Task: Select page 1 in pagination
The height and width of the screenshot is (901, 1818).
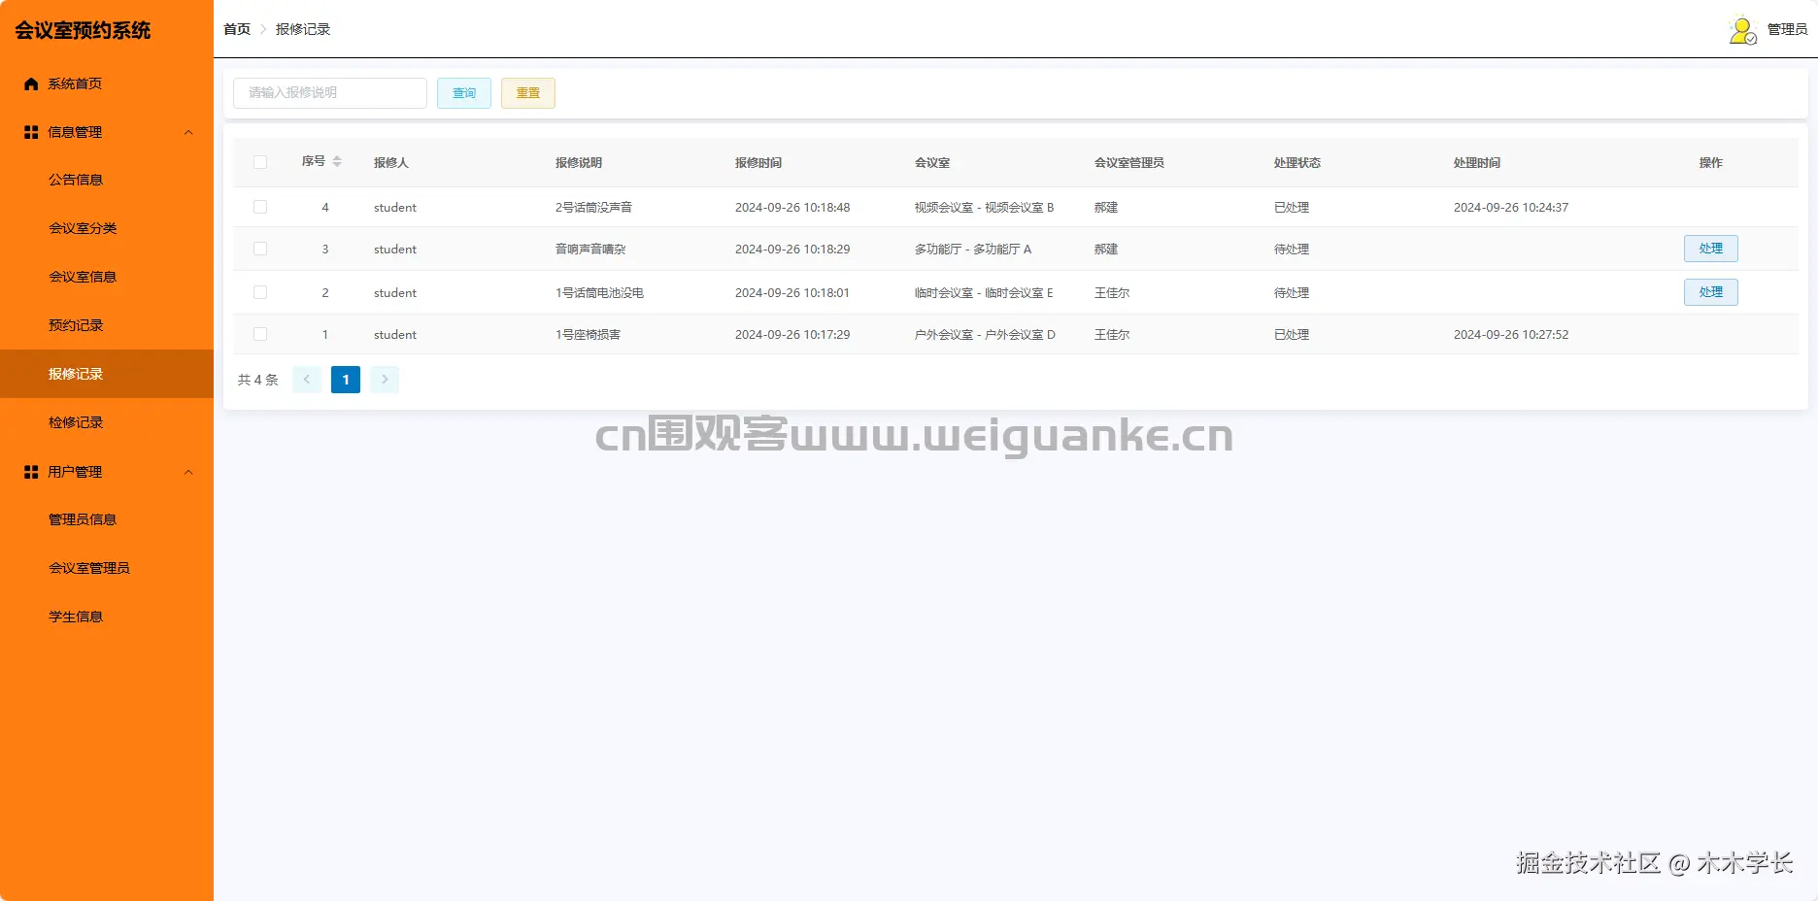Action: [346, 380]
